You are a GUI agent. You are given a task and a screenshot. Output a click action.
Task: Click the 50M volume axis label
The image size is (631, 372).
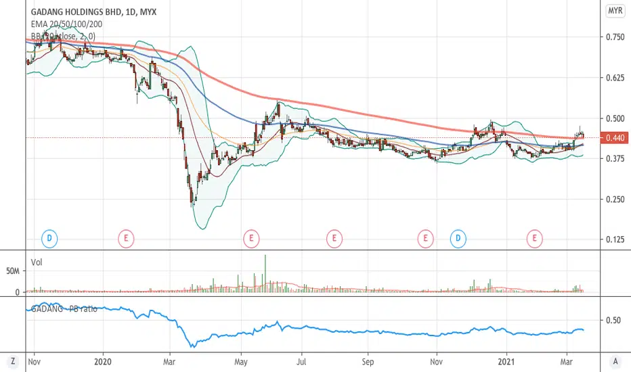click(x=12, y=271)
